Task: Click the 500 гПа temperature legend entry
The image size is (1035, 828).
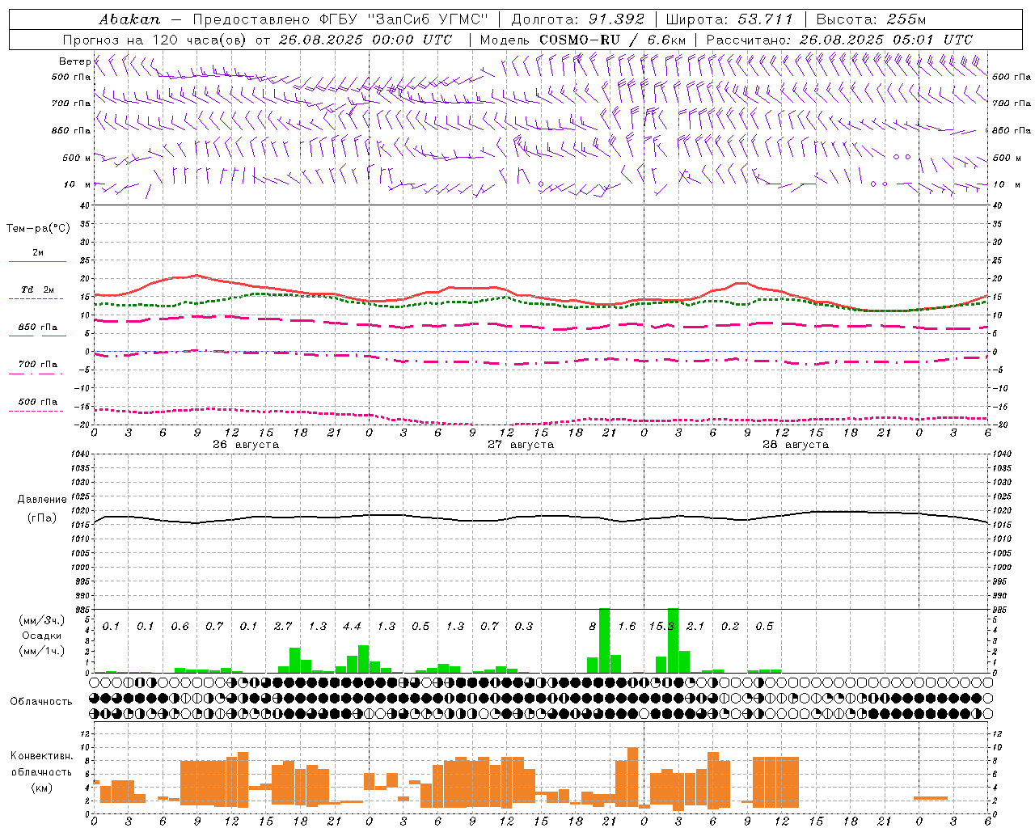Action: pyautogui.click(x=37, y=402)
